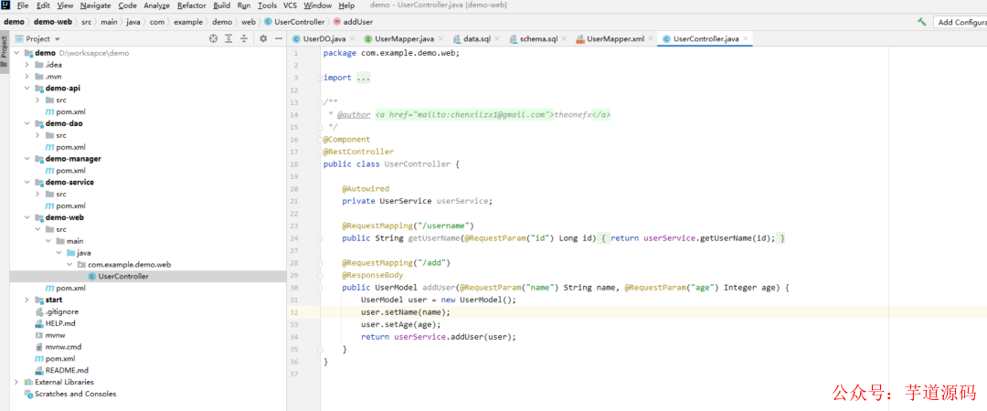Image resolution: width=987 pixels, height=411 pixels.
Task: Click the @RestController annotation in the editor
Action: pyautogui.click(x=359, y=152)
